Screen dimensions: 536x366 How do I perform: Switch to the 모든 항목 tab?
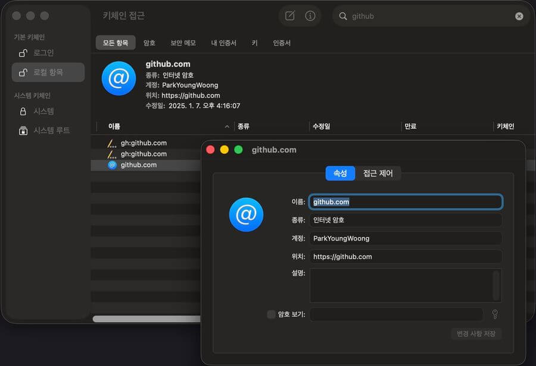click(x=116, y=43)
